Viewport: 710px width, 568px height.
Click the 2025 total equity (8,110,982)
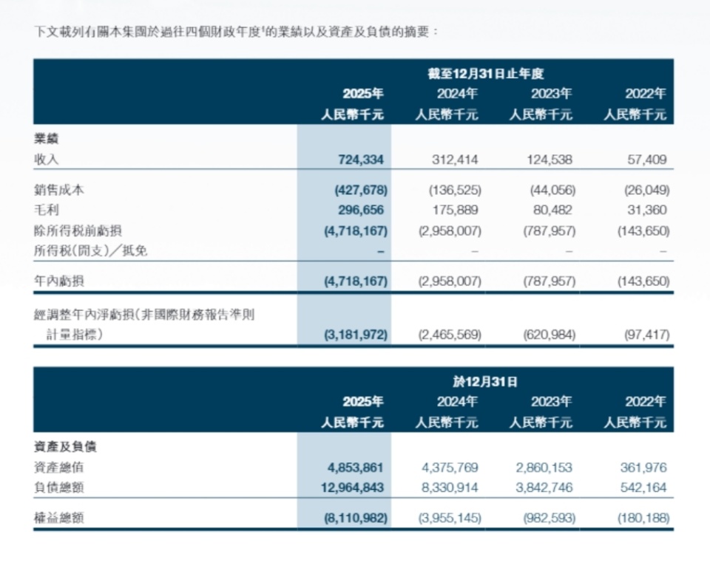(x=356, y=519)
